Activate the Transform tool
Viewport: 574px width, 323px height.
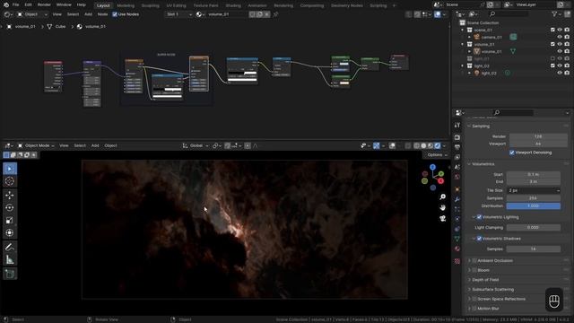click(10, 233)
